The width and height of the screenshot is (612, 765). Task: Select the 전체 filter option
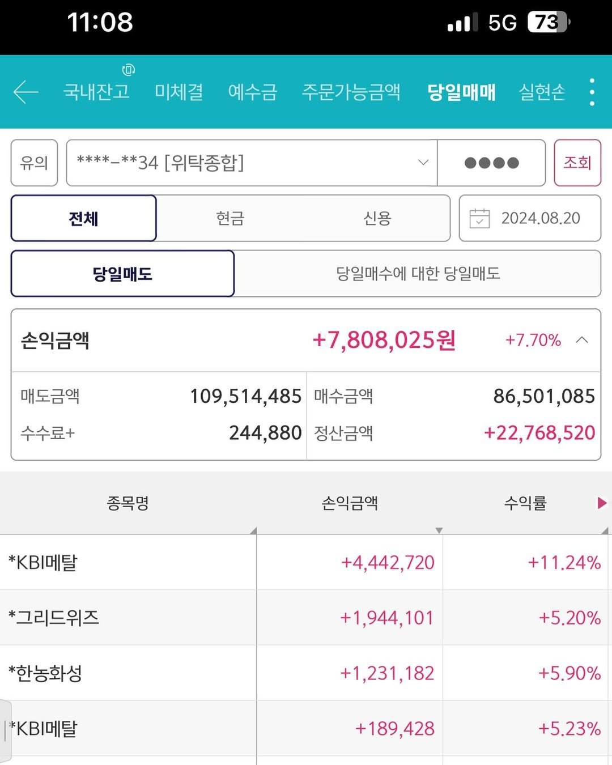tap(84, 218)
